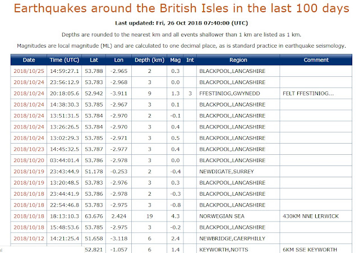Click the date link for the 23:56:12.9 event
This screenshot has height=253, width=359.
28,82
